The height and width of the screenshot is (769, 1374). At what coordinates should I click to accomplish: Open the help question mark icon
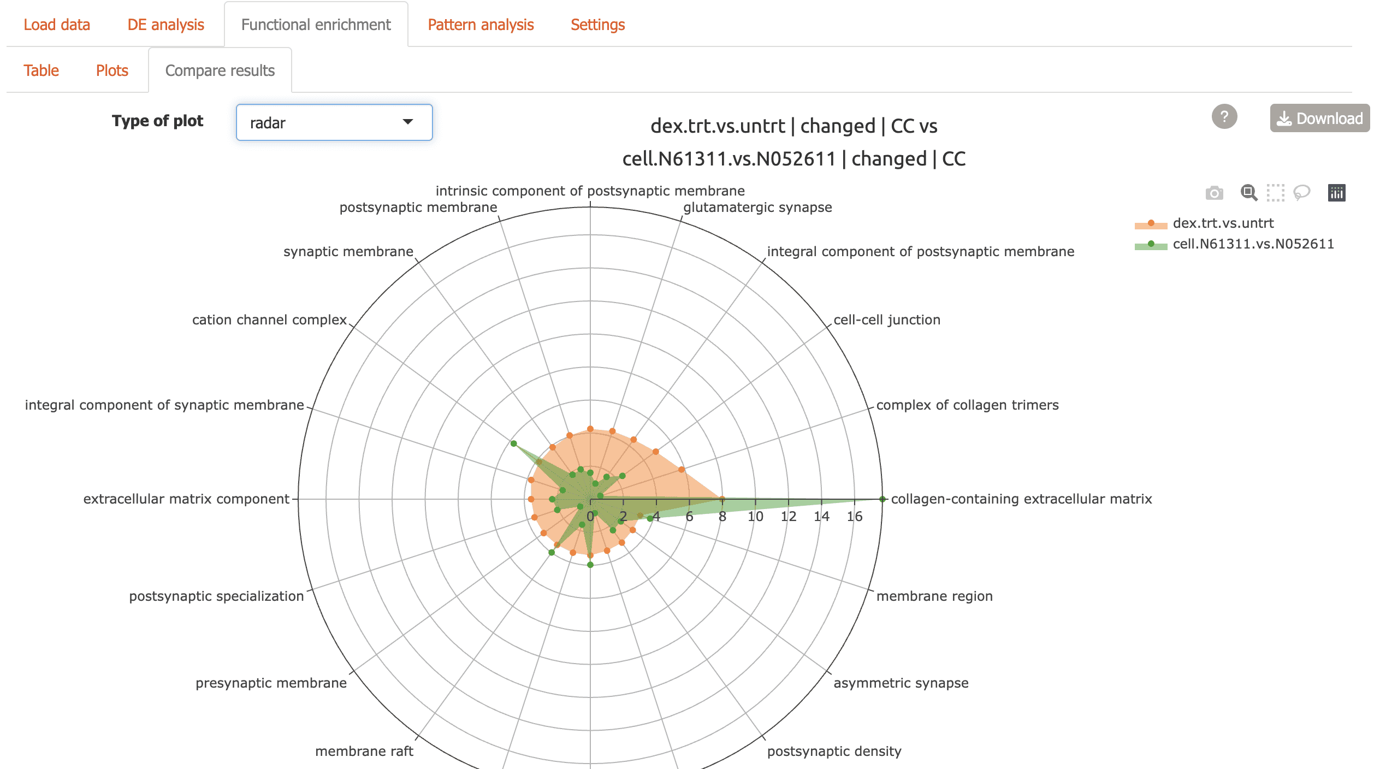click(x=1224, y=117)
